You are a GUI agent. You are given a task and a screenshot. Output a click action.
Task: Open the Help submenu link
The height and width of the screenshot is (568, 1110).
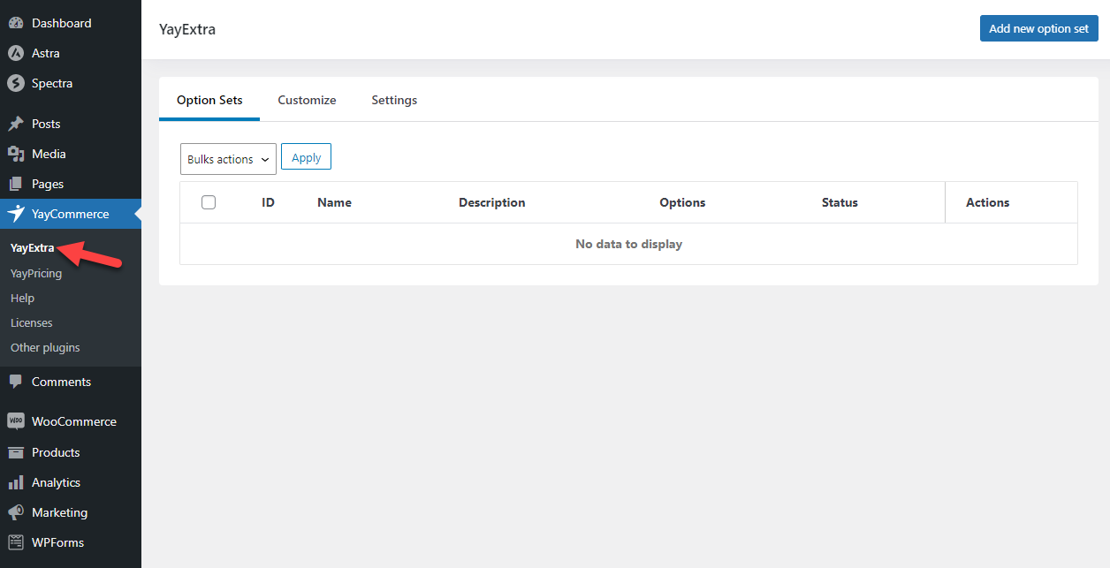[x=22, y=298]
